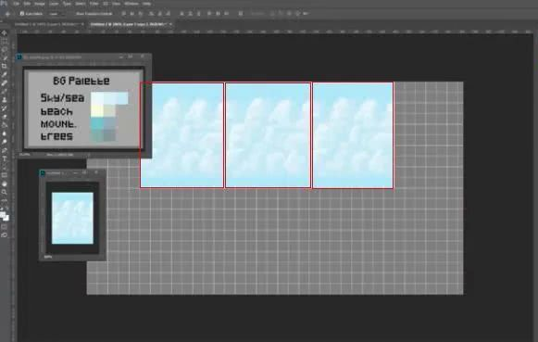The image size is (538, 342).
Task: Select the Brush tool
Action: 5,92
